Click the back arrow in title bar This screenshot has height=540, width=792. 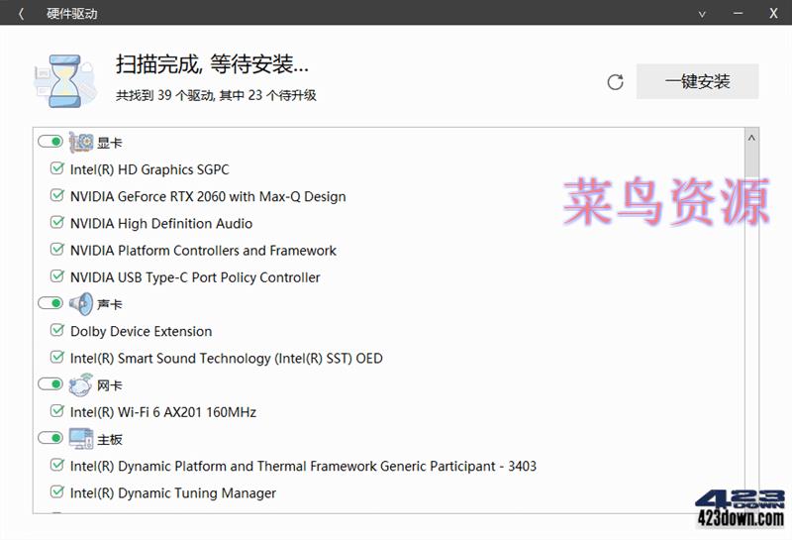pyautogui.click(x=21, y=14)
